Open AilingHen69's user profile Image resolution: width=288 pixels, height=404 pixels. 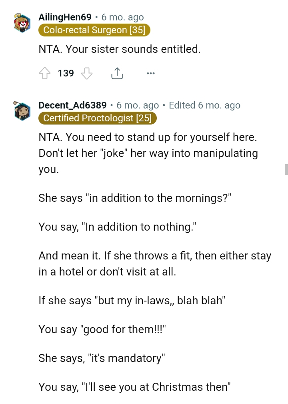pos(64,17)
